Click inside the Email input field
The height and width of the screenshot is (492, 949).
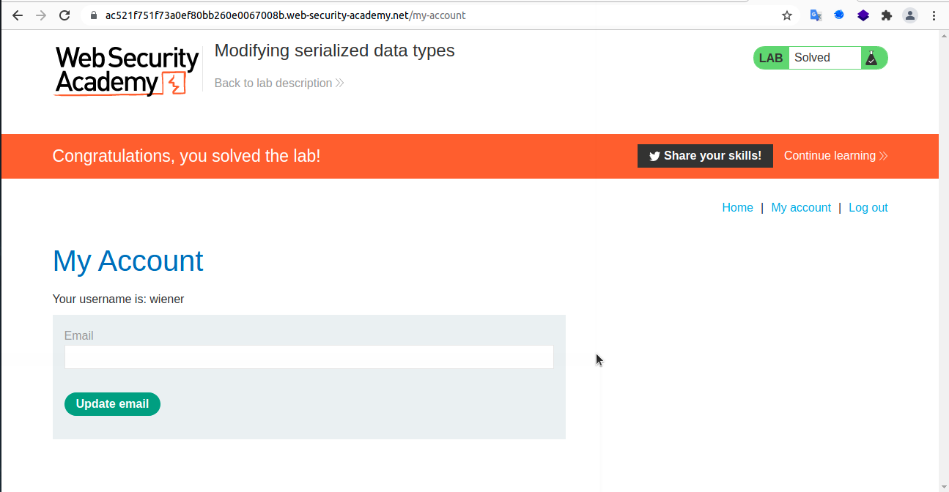pyautogui.click(x=309, y=357)
